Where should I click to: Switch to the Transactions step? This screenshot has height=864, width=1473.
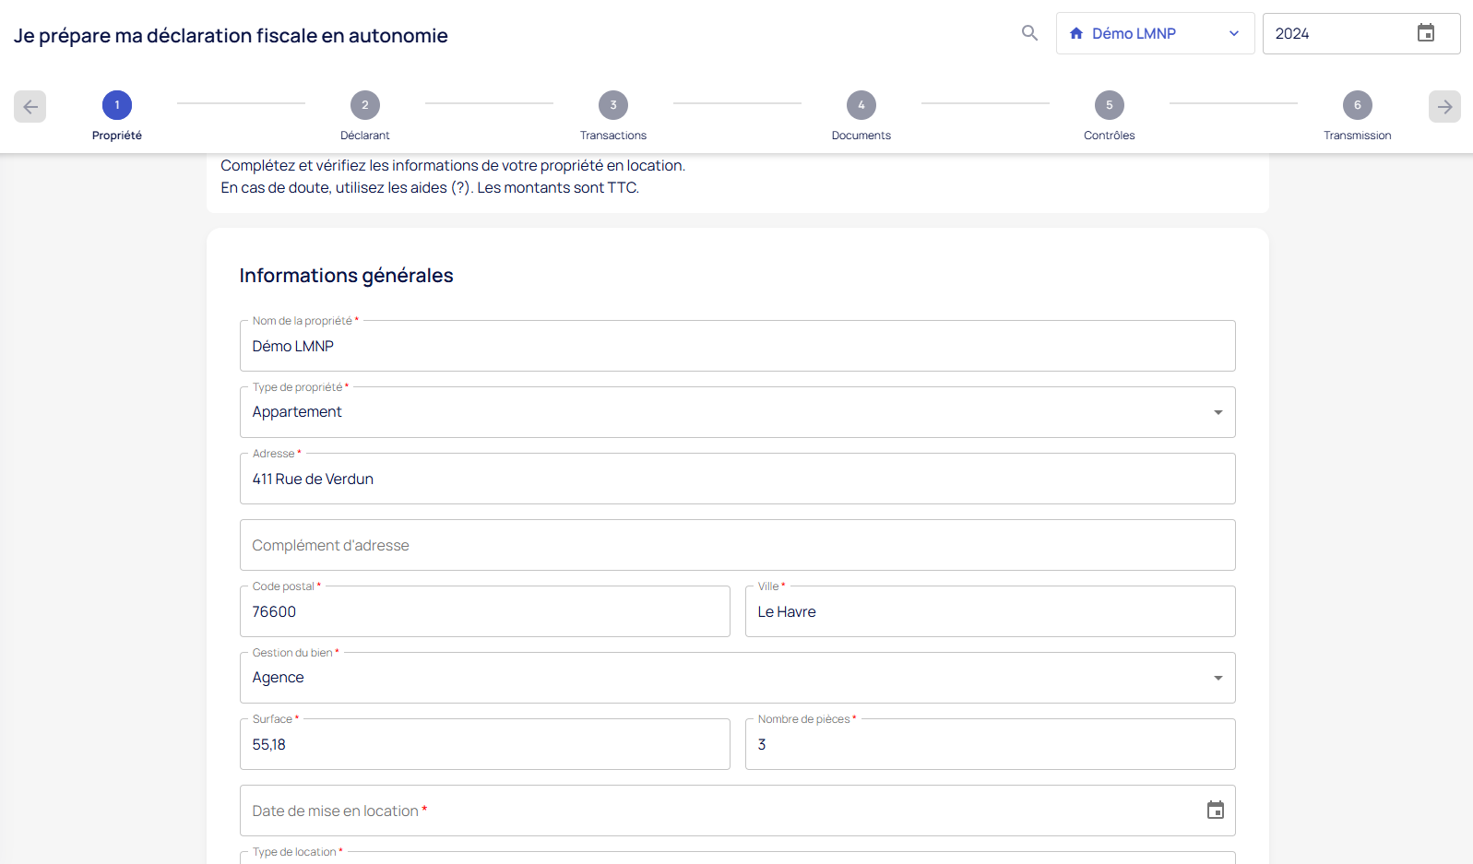[613, 105]
